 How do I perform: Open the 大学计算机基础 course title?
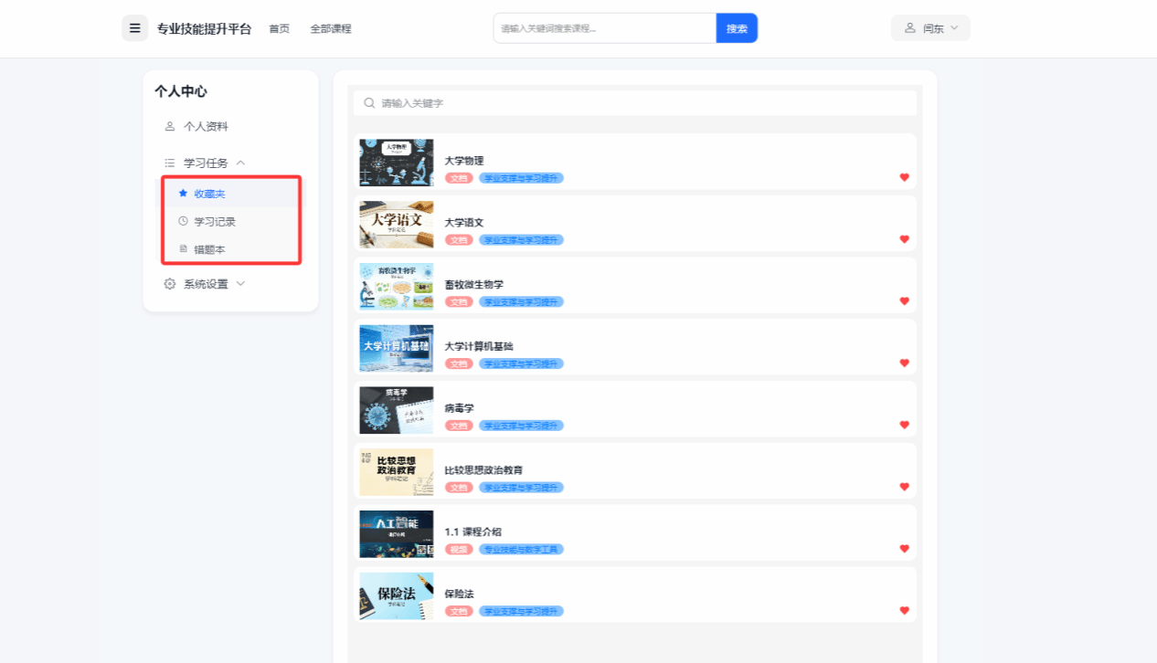(x=479, y=346)
